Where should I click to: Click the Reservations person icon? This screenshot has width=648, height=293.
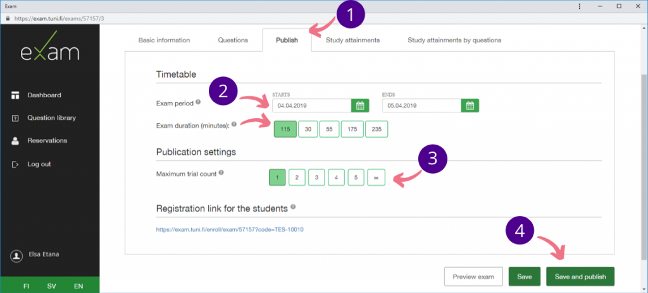pyautogui.click(x=15, y=141)
